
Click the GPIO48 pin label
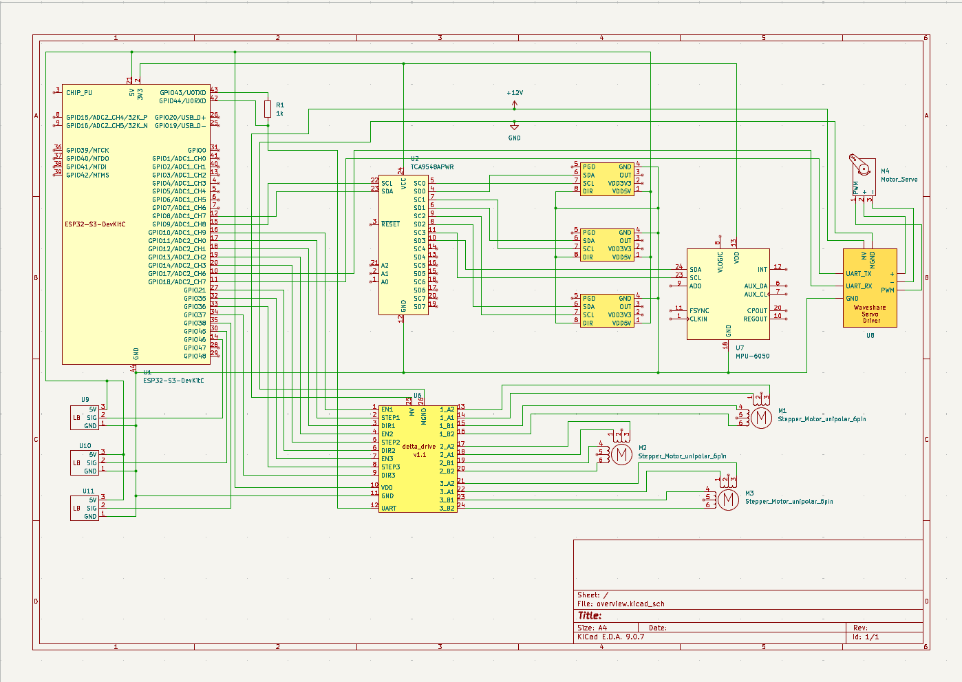[x=195, y=356]
